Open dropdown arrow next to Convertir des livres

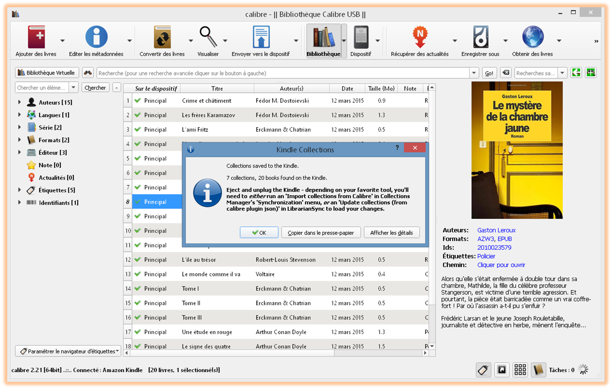(x=190, y=41)
